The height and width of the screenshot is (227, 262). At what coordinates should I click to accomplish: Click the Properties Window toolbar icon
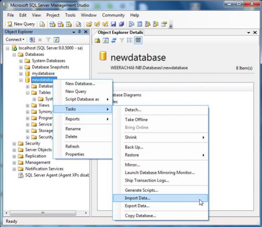click(164, 24)
